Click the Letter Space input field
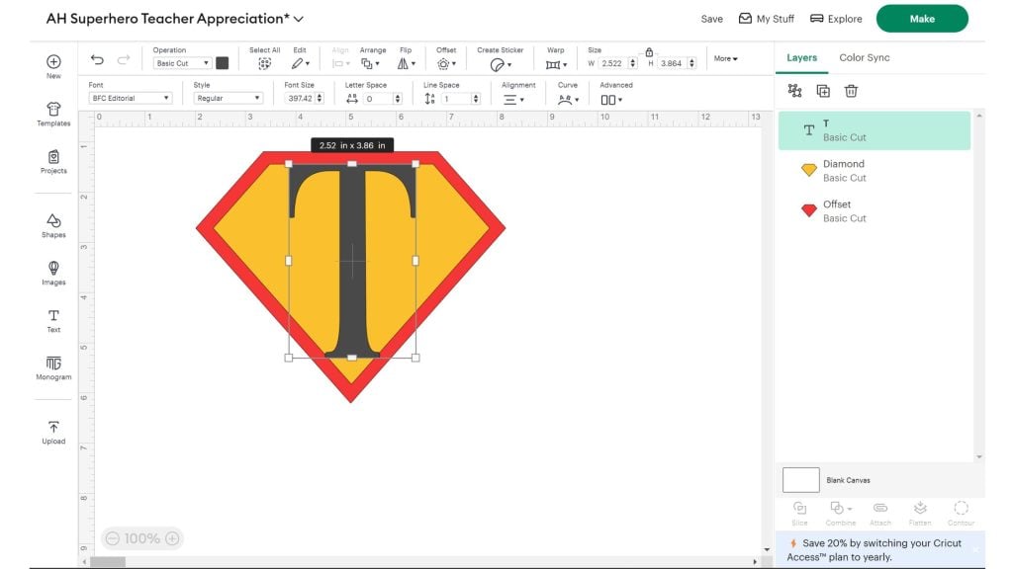Viewport: 1013px width, 569px height. (378, 99)
